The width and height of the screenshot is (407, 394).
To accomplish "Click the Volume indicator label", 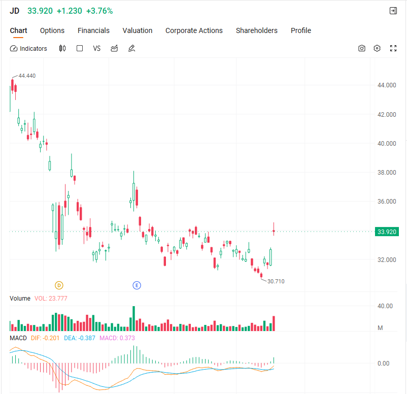I will (x=20, y=299).
